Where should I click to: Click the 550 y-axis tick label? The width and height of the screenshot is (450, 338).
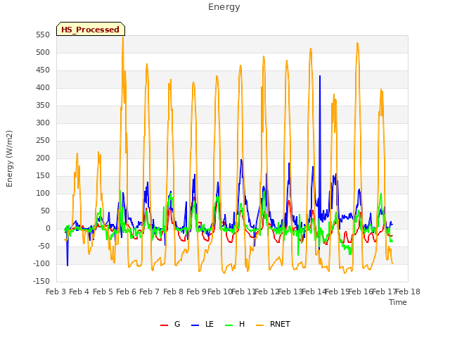click(43, 35)
